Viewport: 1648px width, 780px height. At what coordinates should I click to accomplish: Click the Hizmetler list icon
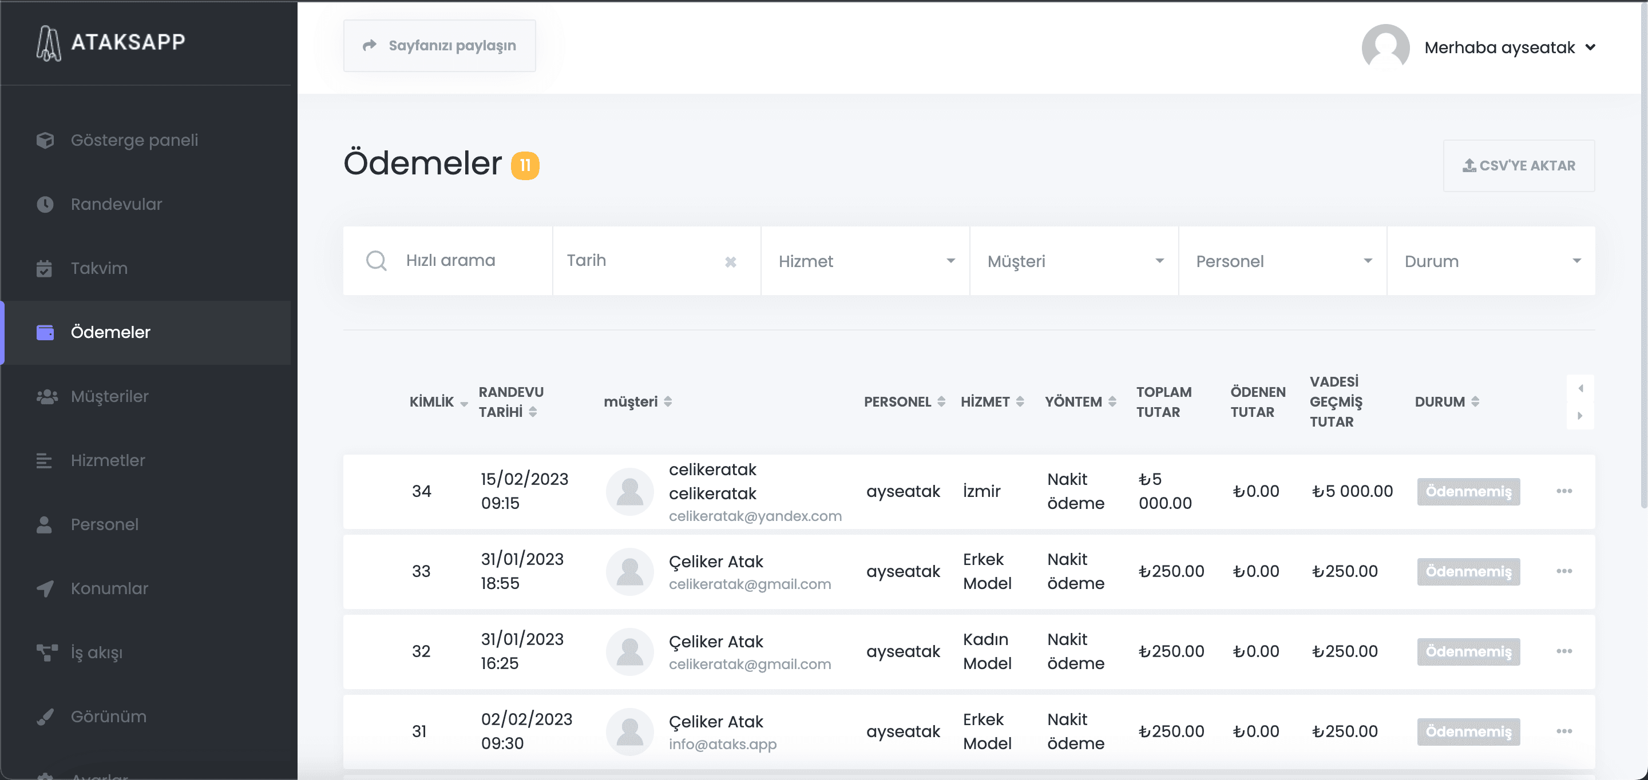pos(44,460)
